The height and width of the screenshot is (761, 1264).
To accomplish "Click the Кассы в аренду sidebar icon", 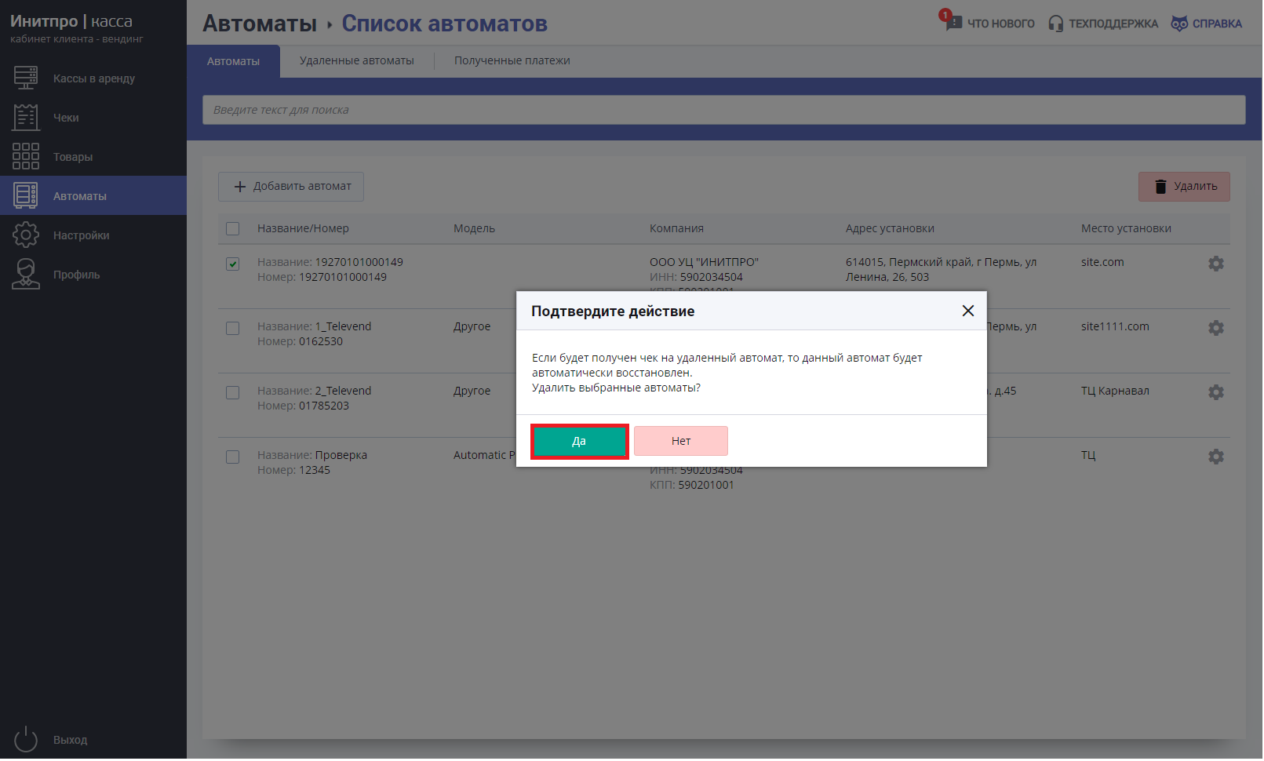I will click(26, 78).
